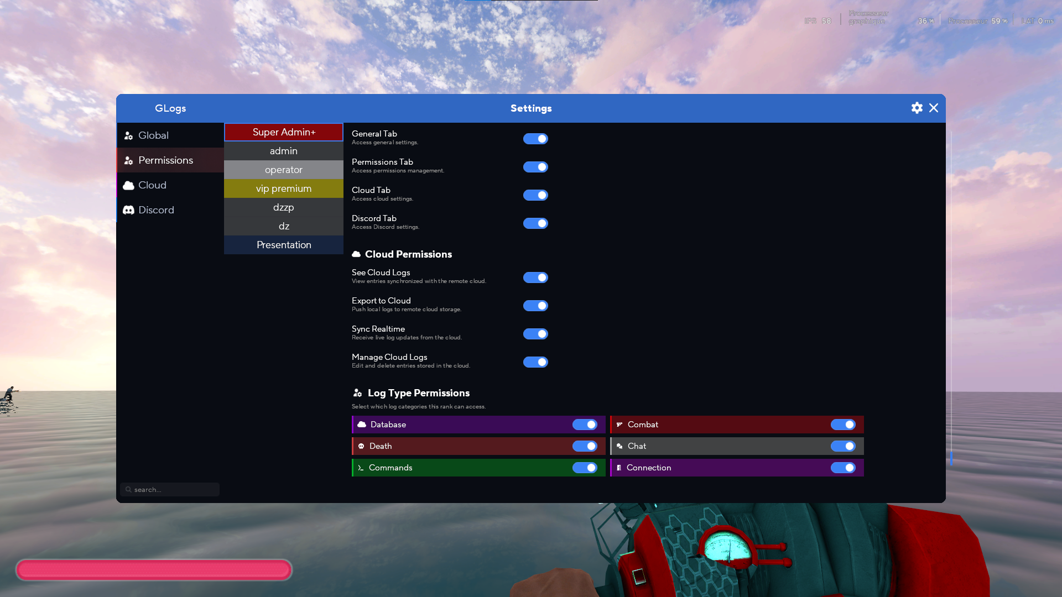Image resolution: width=1062 pixels, height=597 pixels.
Task: Toggle General Tab access switch
Action: 535,139
